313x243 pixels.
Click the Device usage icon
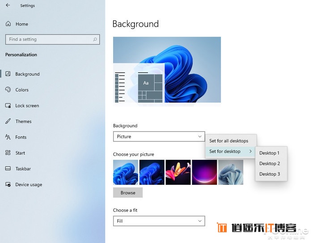tap(8, 184)
